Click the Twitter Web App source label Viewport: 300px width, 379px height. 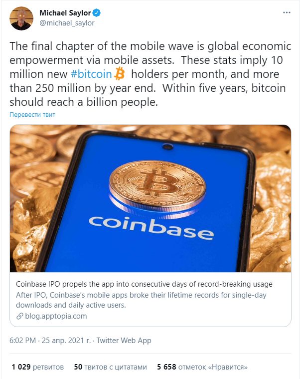click(x=124, y=341)
